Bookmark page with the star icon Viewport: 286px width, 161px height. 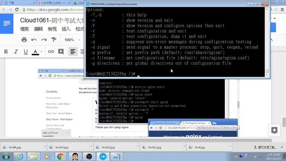coord(276,9)
